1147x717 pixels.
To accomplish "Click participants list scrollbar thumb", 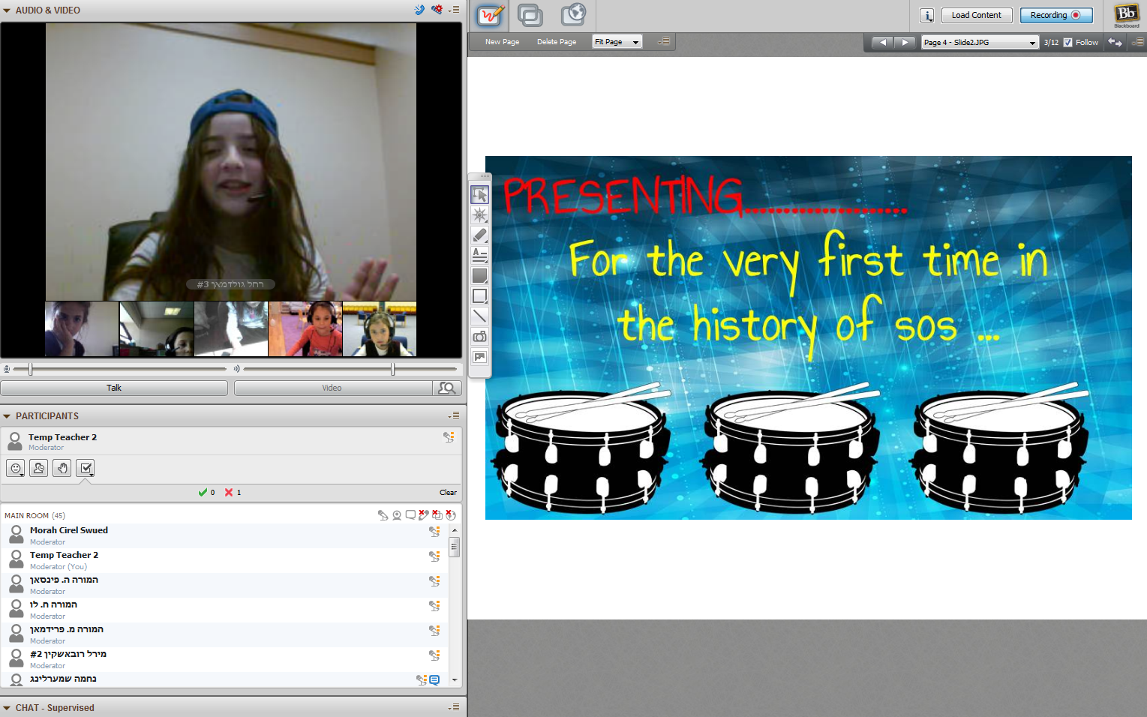I will click(455, 547).
